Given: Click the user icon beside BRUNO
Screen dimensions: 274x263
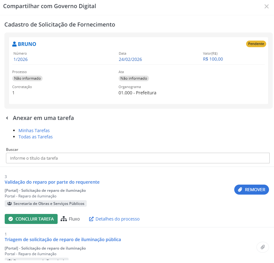Looking at the screenshot, I should 14,44.
